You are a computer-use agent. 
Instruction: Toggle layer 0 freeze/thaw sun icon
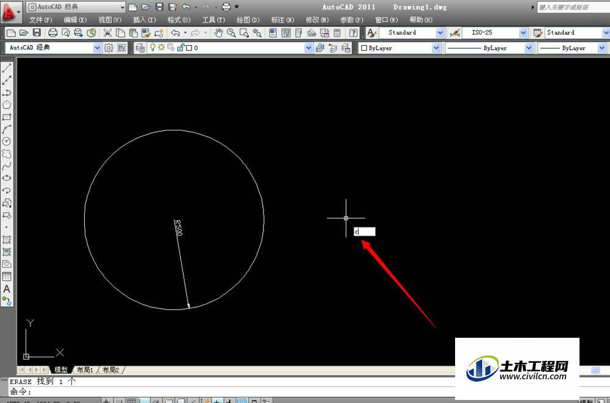tap(161, 48)
